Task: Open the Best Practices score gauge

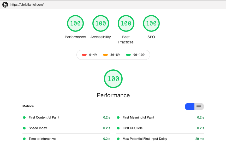Action: tap(126, 23)
